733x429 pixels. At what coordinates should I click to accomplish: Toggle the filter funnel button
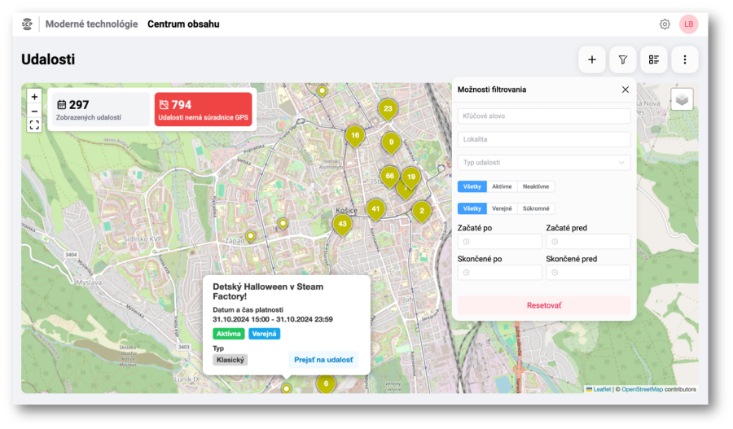click(x=623, y=59)
